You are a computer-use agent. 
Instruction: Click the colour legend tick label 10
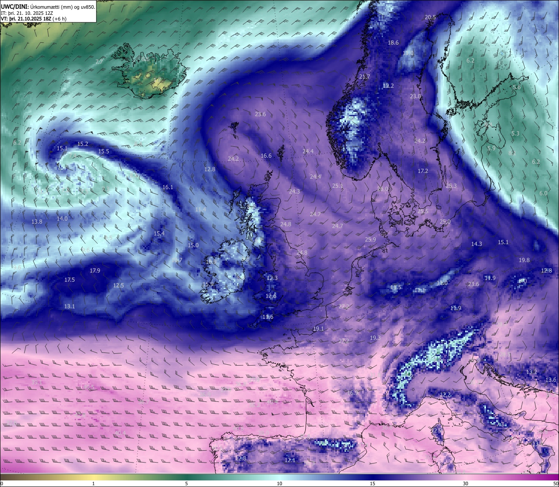coord(279,484)
